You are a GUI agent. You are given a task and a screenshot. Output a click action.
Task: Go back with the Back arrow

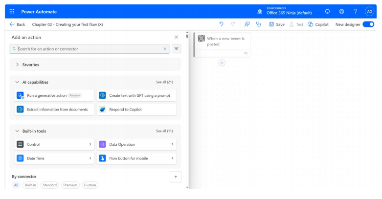(x=17, y=24)
